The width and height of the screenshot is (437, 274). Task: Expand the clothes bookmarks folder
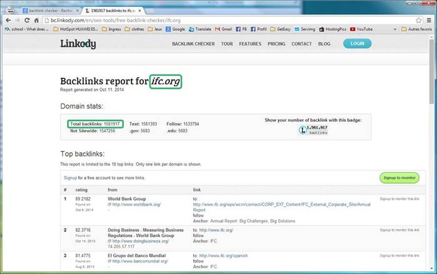click(136, 29)
